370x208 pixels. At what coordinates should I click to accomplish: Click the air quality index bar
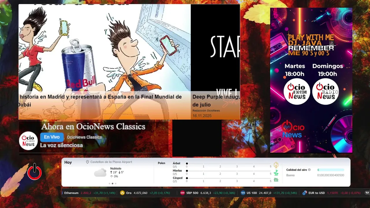[331, 170]
